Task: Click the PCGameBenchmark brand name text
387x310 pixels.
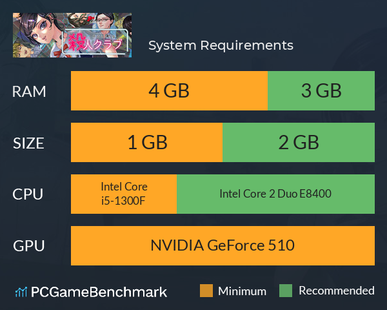Action: click(x=99, y=292)
